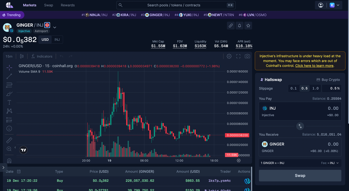Image resolution: width=349 pixels, height=191 pixels.
Task: Enter fullscreen chart mode
Action: (238, 56)
